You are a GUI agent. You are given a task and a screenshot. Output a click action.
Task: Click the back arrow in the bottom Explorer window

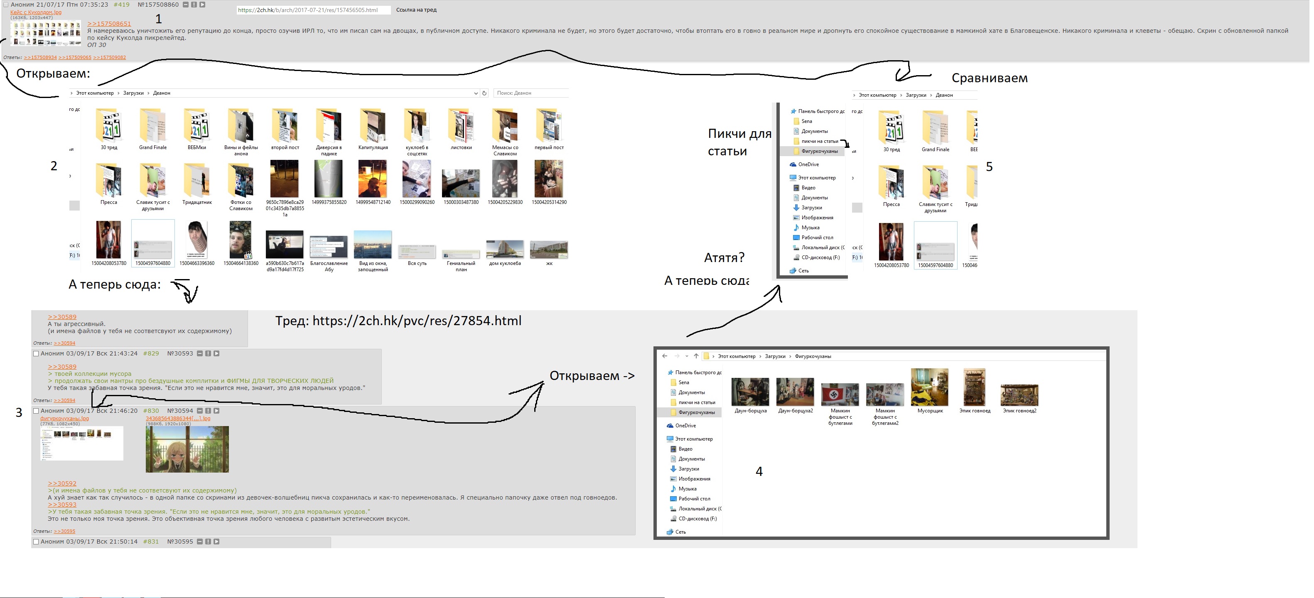pos(664,356)
